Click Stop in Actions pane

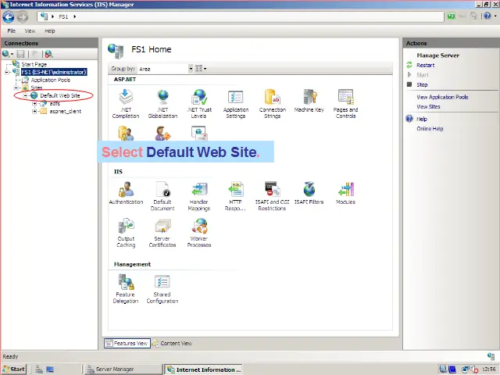(x=422, y=84)
